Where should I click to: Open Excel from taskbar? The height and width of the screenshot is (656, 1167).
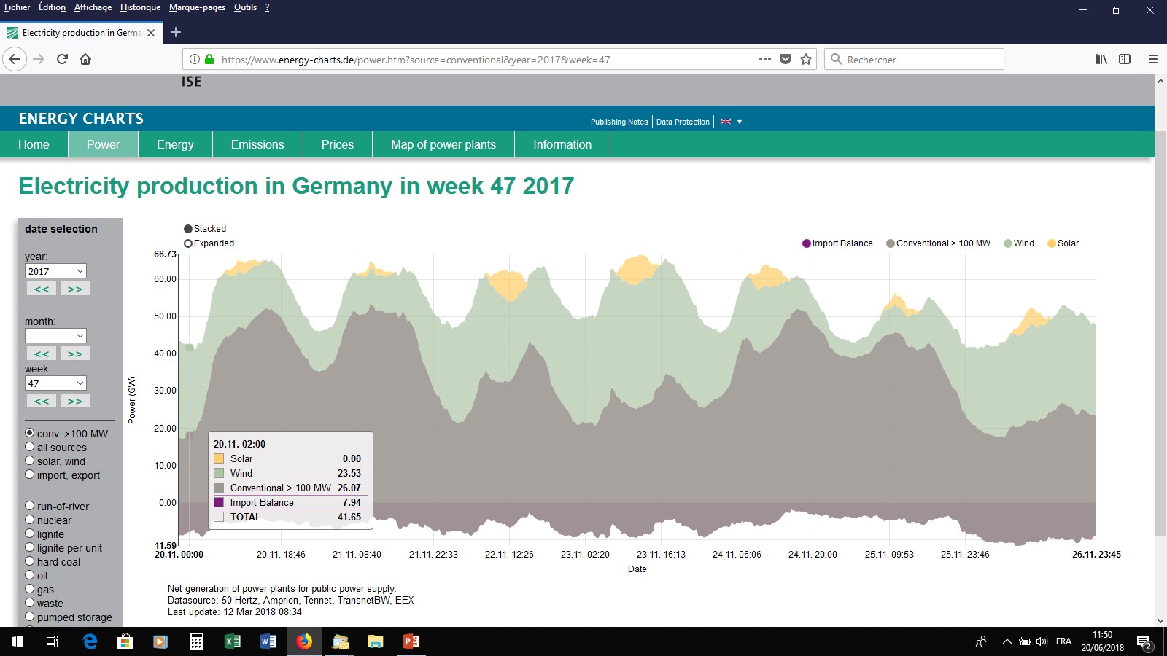pos(232,641)
